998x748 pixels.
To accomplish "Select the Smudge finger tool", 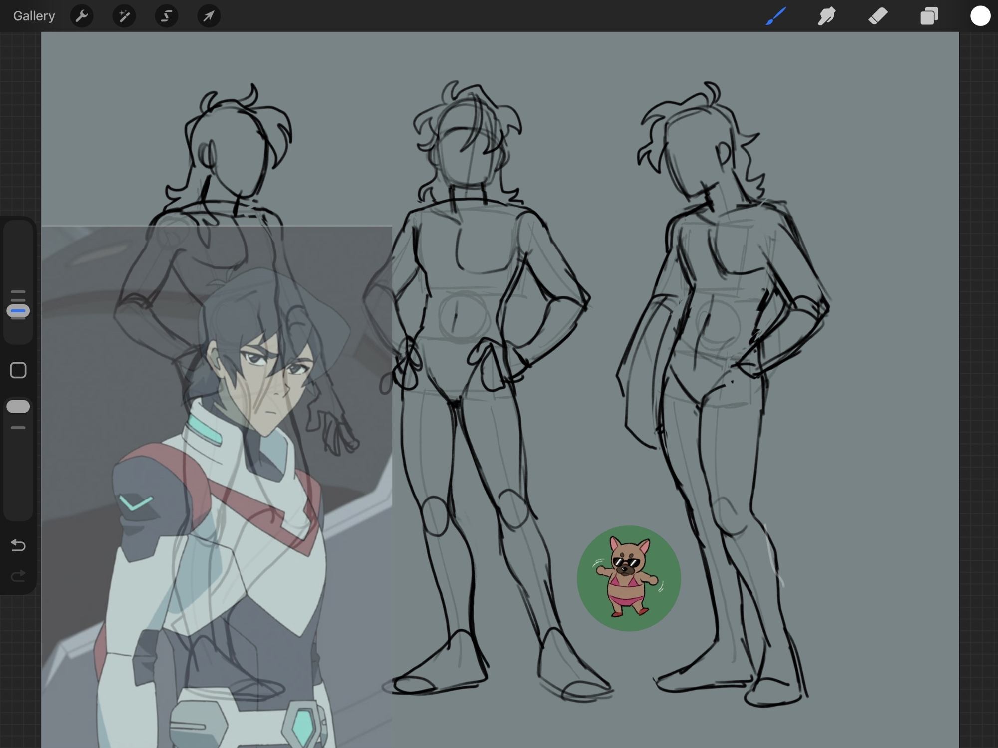I will [x=827, y=16].
